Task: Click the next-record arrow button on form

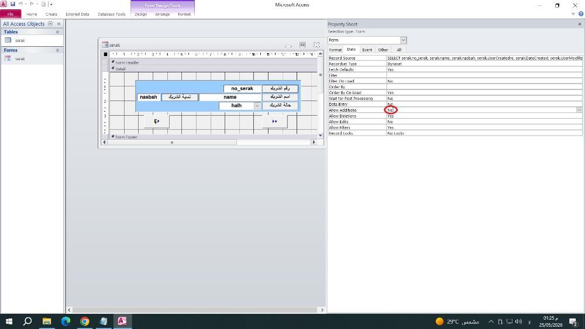Action: click(x=274, y=122)
